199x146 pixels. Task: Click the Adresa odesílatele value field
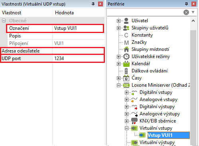[x=78, y=51]
